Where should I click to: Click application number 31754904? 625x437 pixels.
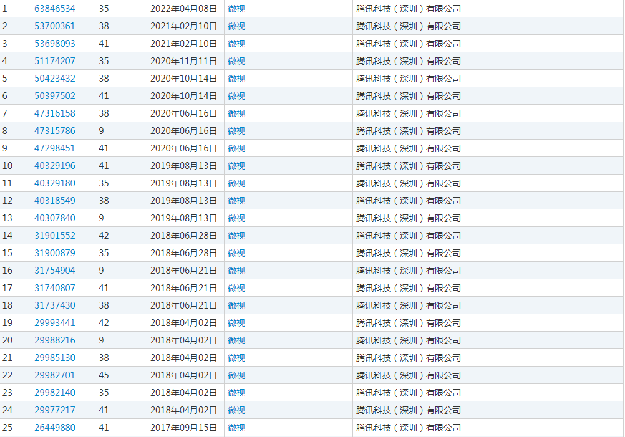point(55,271)
